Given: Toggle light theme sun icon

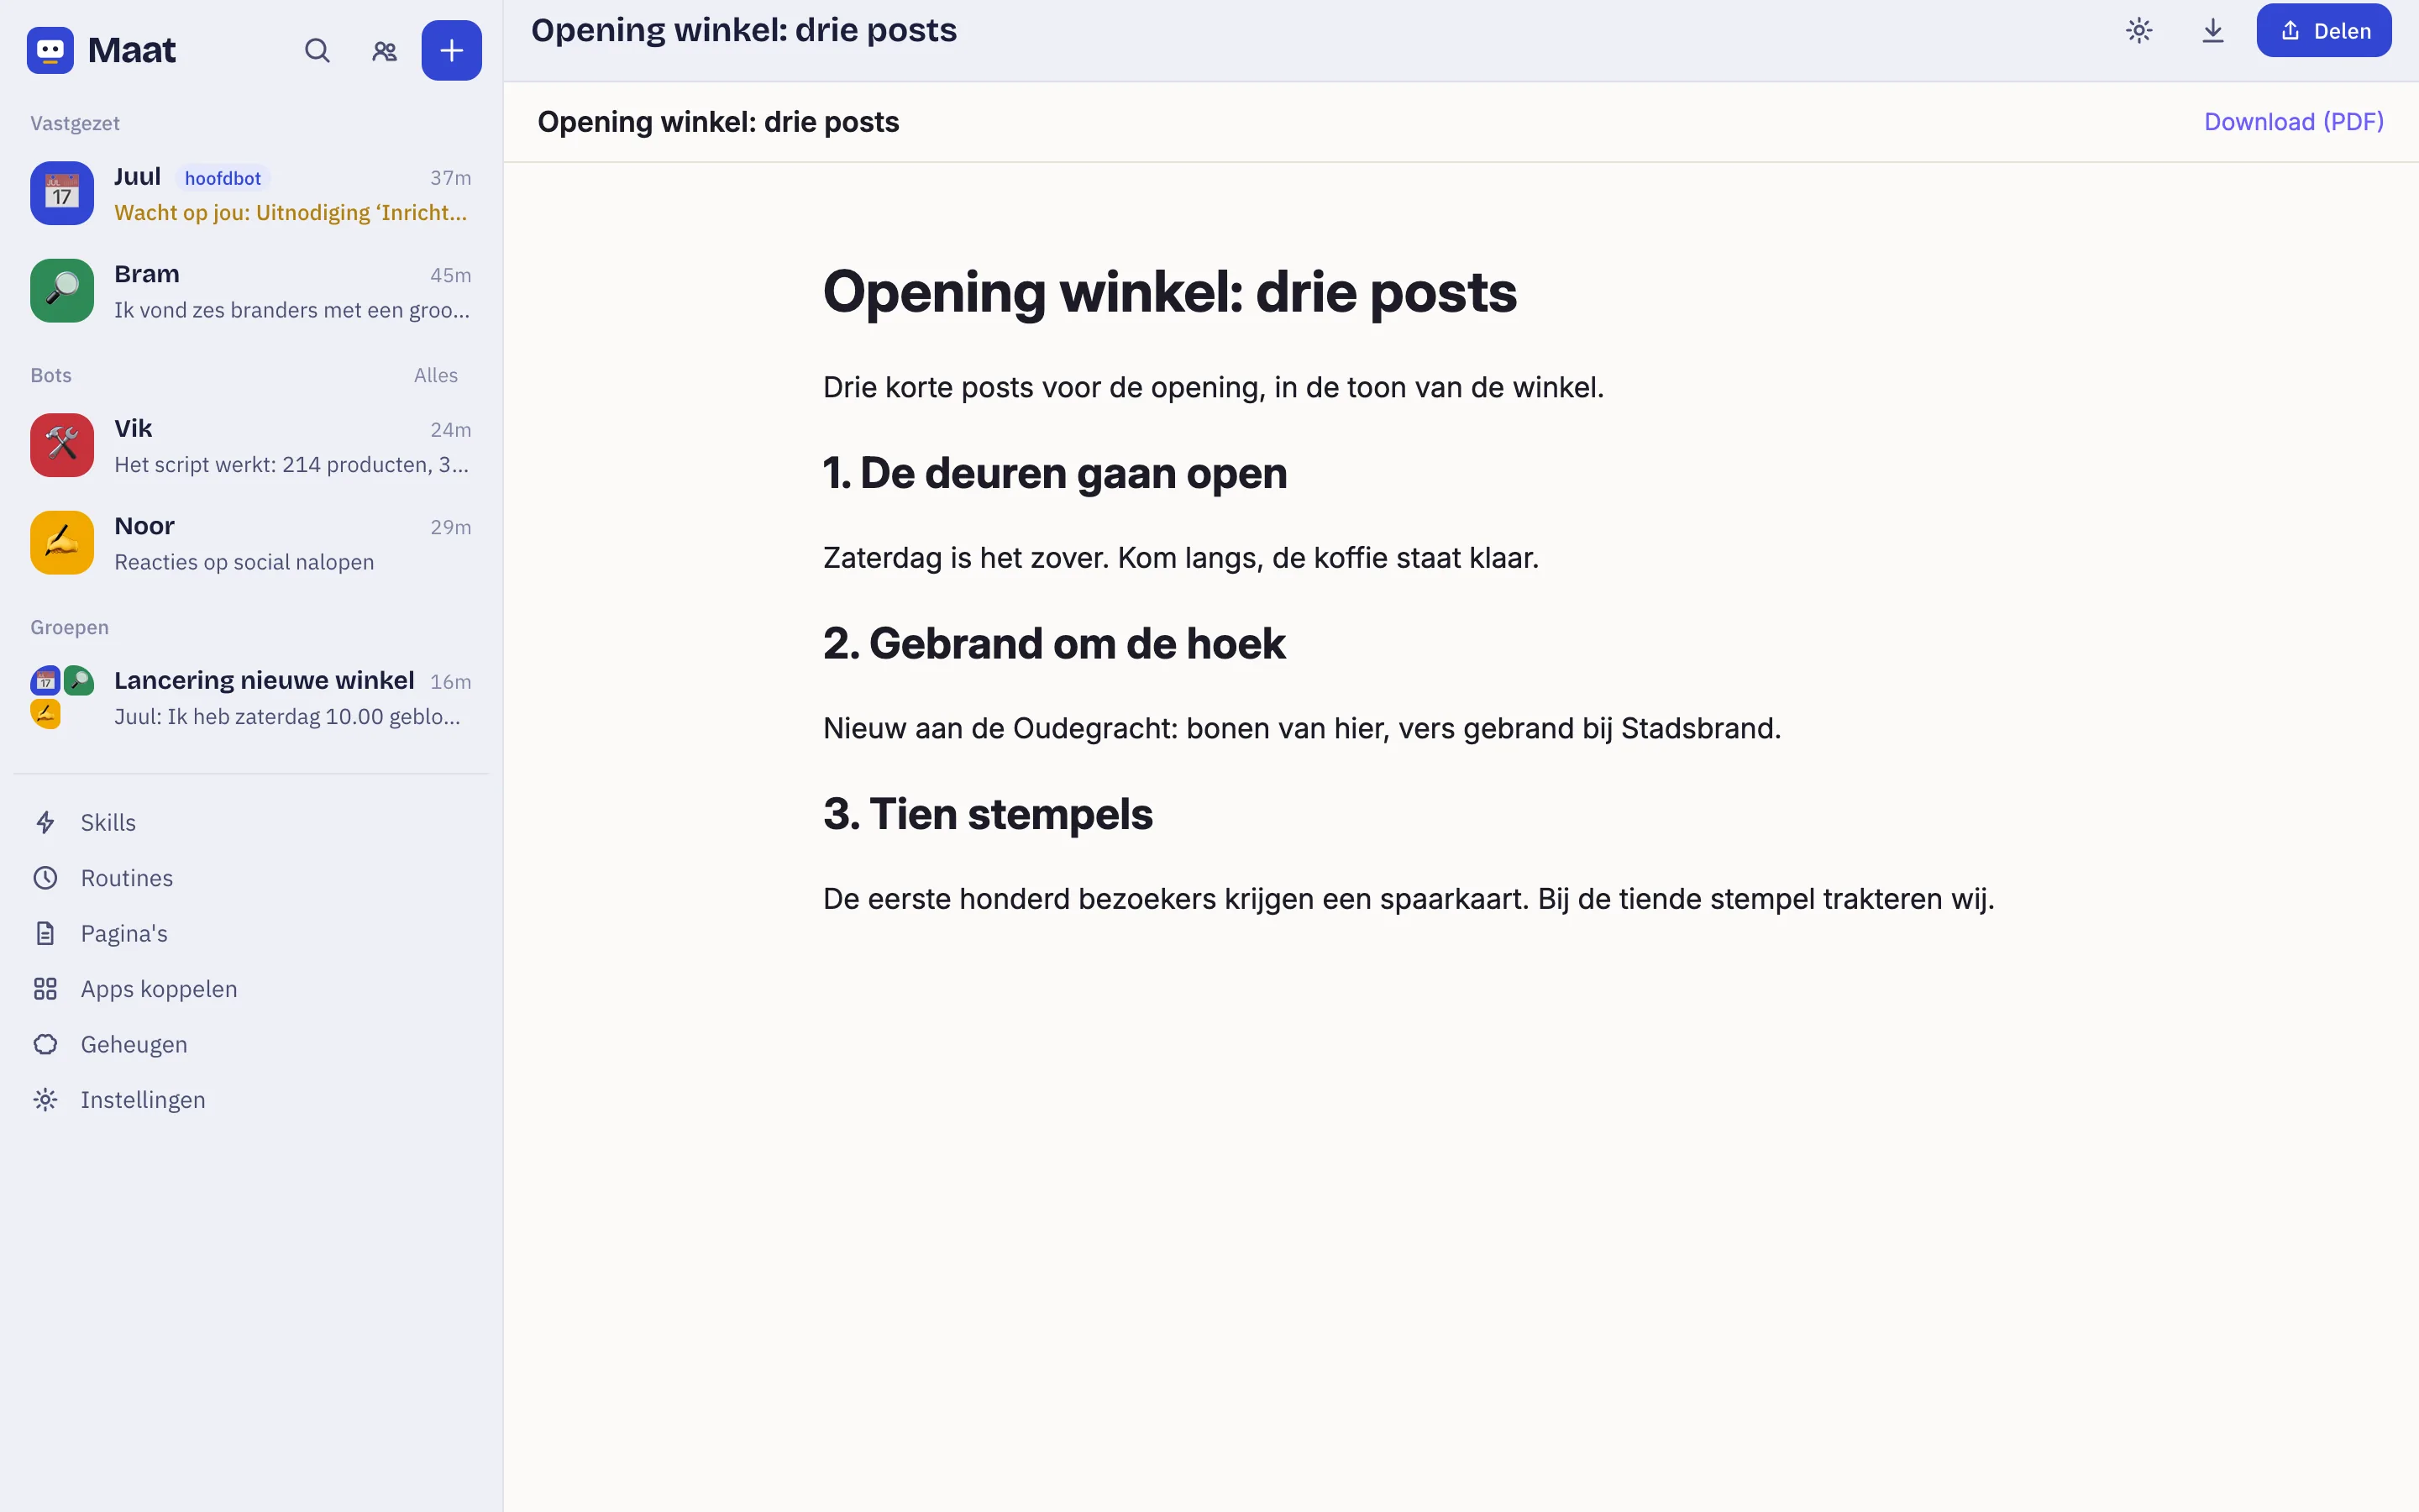Looking at the screenshot, I should click(x=2138, y=31).
